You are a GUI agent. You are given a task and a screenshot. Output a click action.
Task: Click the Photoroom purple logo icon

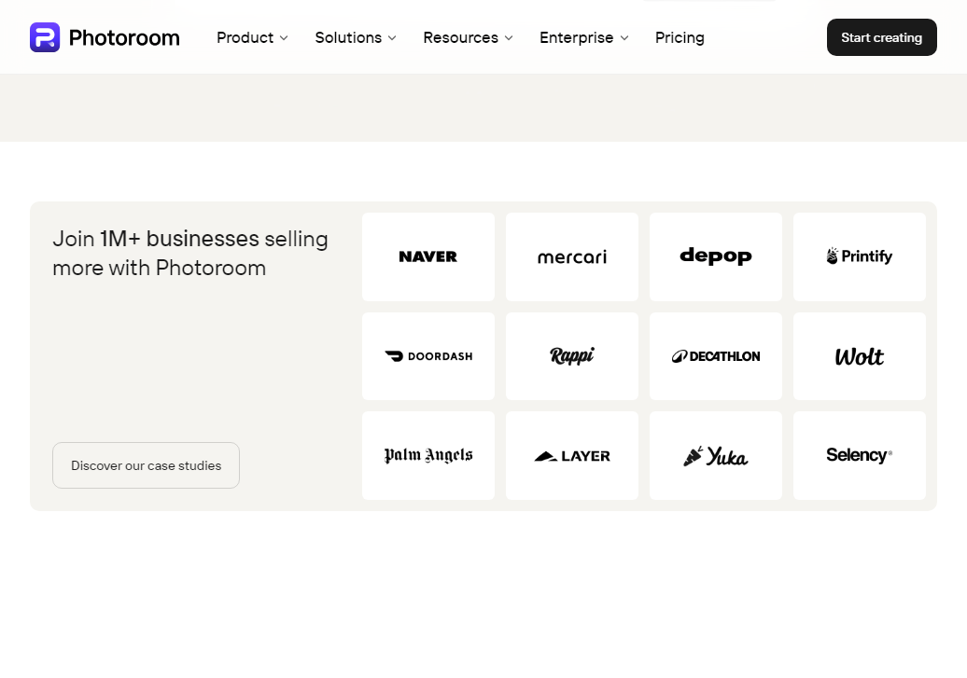point(45,37)
